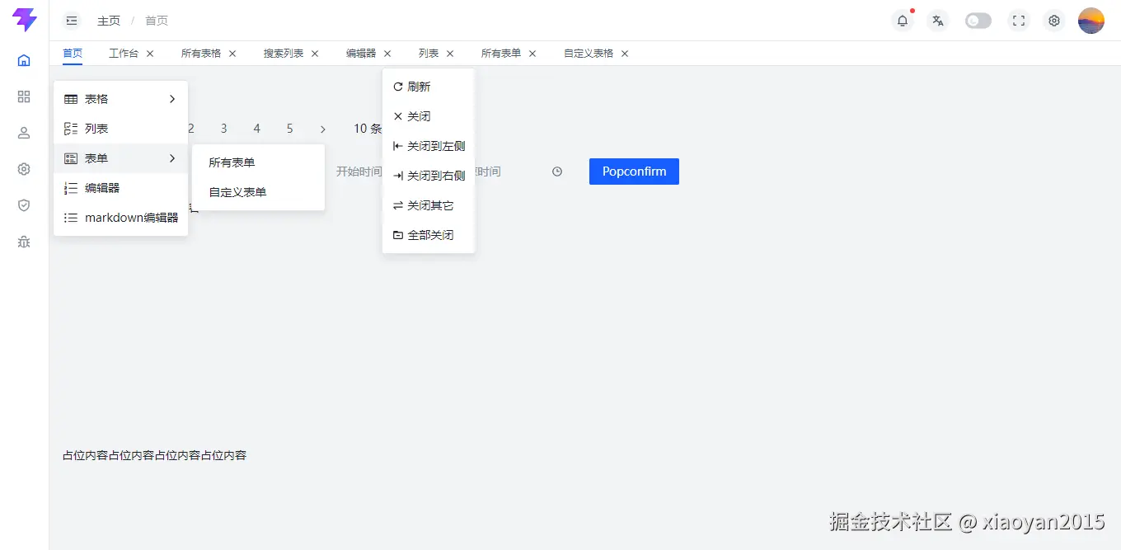1121x550 pixels.
Task: Switch to the 列表 tab
Action: click(429, 53)
